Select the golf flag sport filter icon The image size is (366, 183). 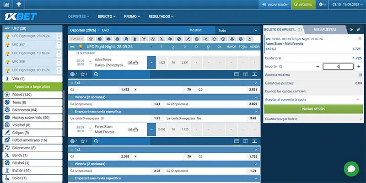[249, 39]
